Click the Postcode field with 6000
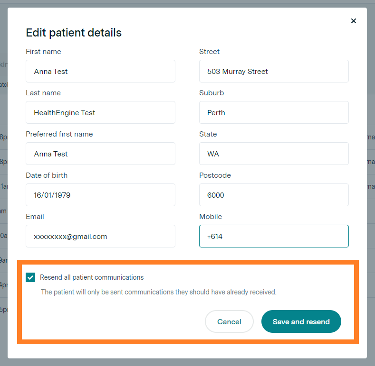375x366 pixels. [x=274, y=195]
